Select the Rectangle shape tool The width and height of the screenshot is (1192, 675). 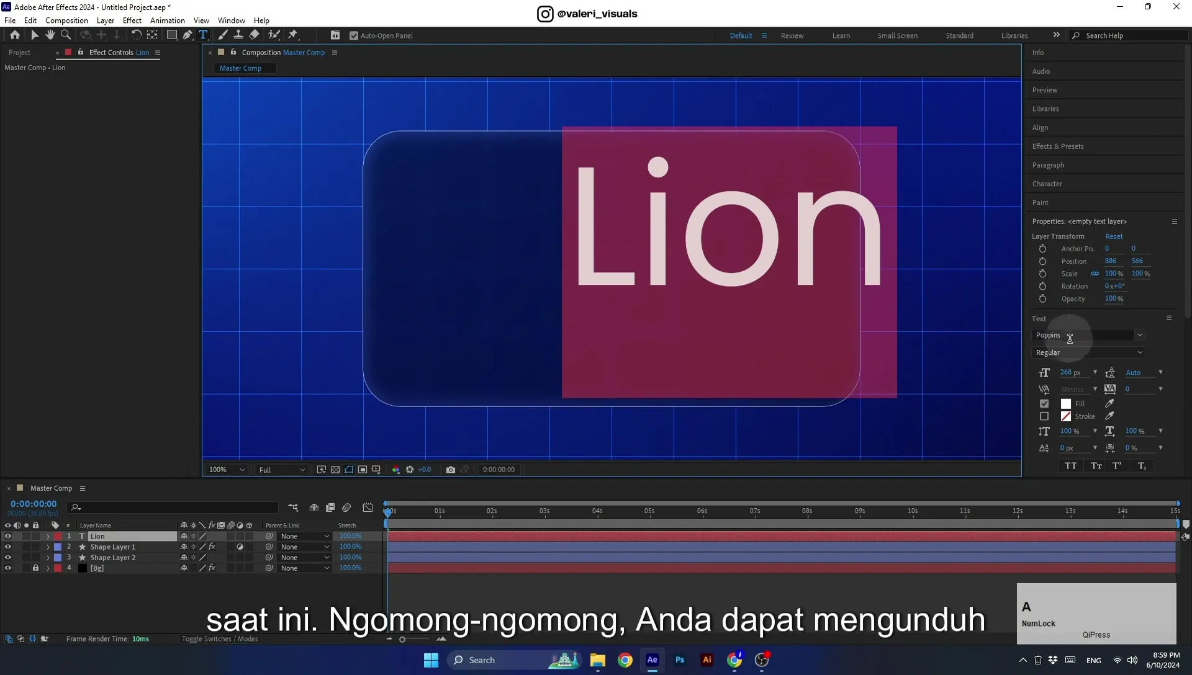click(172, 35)
